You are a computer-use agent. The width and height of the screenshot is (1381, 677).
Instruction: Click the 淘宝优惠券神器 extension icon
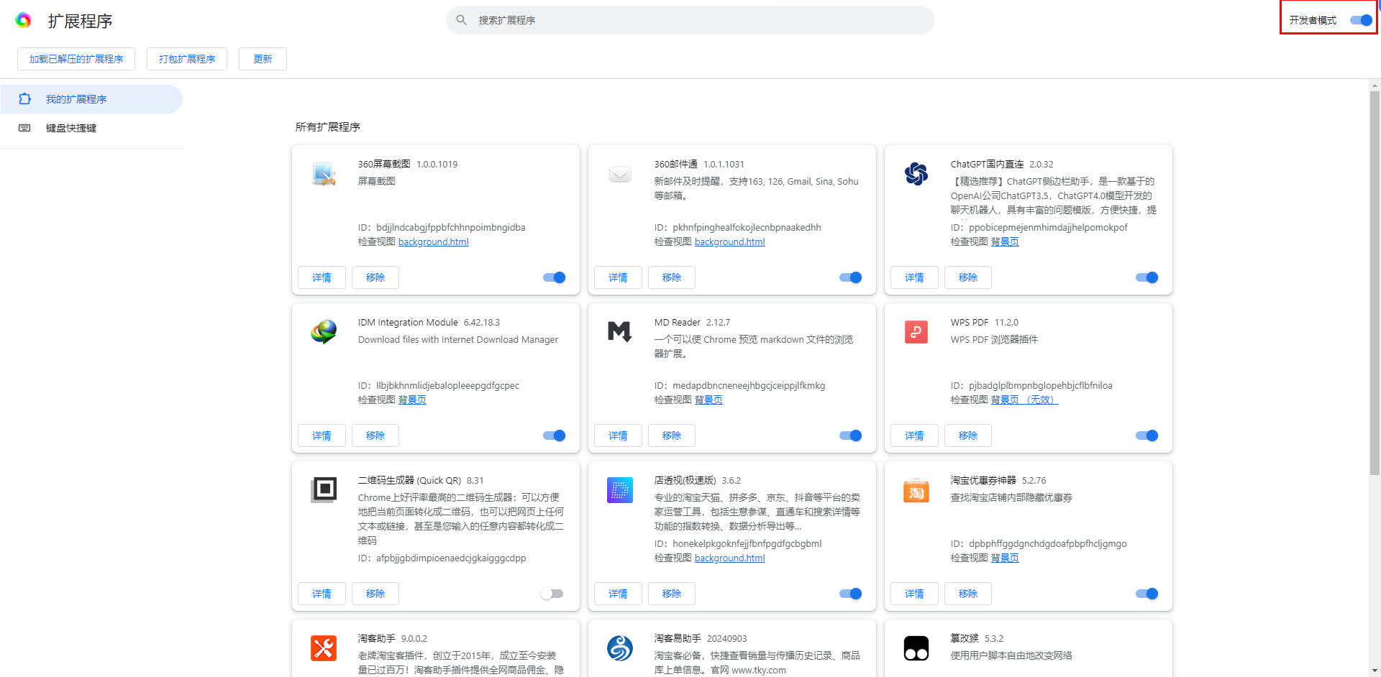pyautogui.click(x=916, y=490)
